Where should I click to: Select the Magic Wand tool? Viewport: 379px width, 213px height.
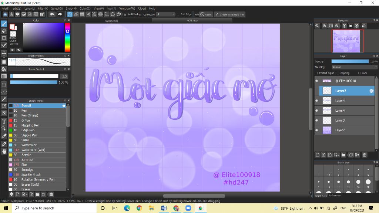coord(4,99)
